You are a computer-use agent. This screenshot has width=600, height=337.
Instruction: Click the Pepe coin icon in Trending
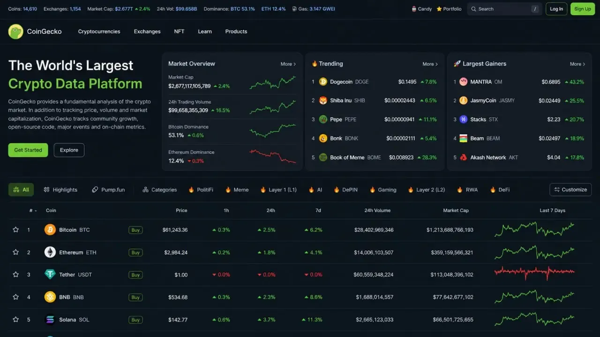coord(323,119)
